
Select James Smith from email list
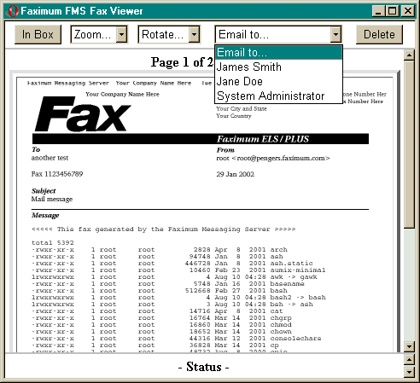click(x=278, y=67)
